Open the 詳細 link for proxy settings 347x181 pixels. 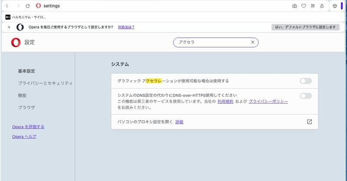pyautogui.click(x=179, y=122)
